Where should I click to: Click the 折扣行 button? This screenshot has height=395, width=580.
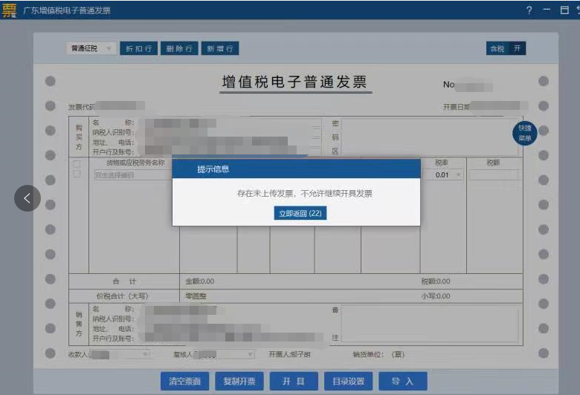click(x=139, y=48)
